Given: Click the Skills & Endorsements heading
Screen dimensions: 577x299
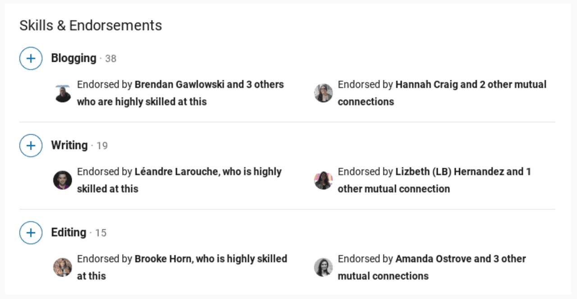Looking at the screenshot, I should (90, 25).
